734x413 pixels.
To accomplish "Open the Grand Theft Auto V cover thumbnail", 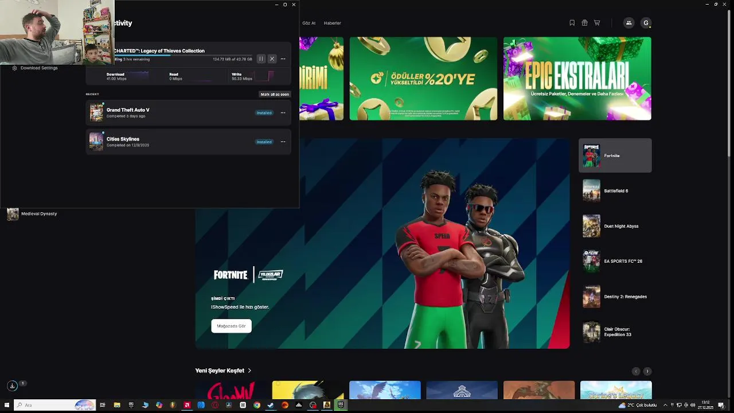I will pos(96,113).
